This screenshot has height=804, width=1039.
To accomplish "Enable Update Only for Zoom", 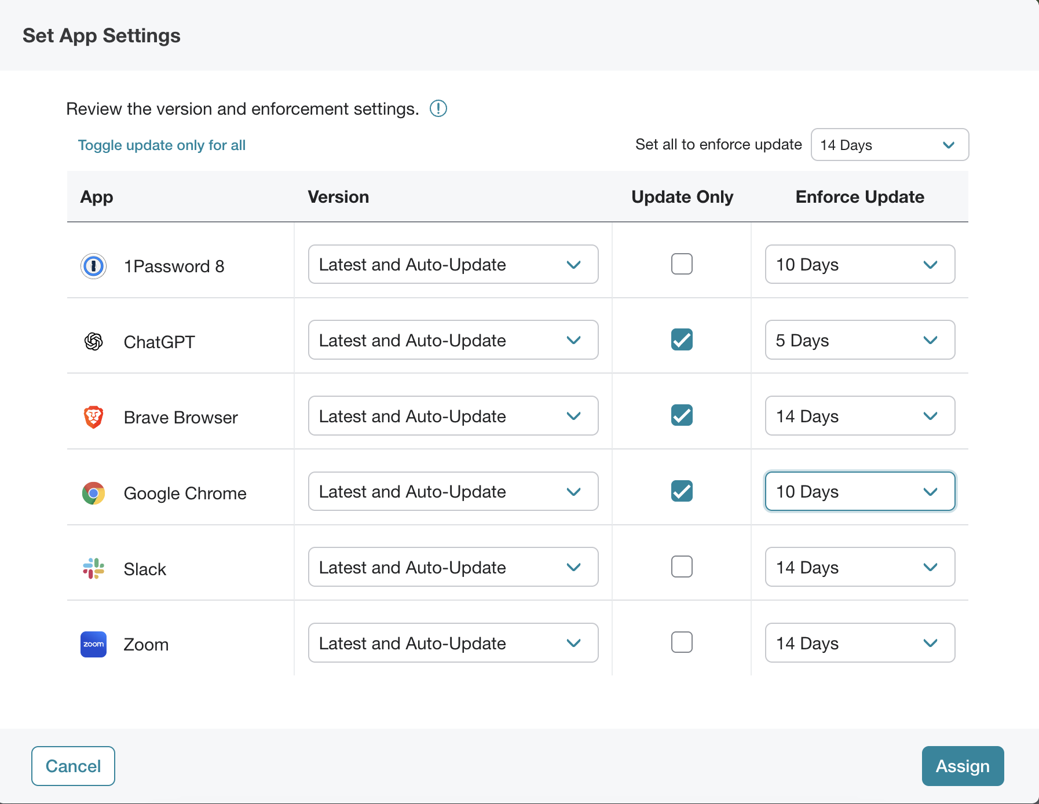I will click(682, 642).
